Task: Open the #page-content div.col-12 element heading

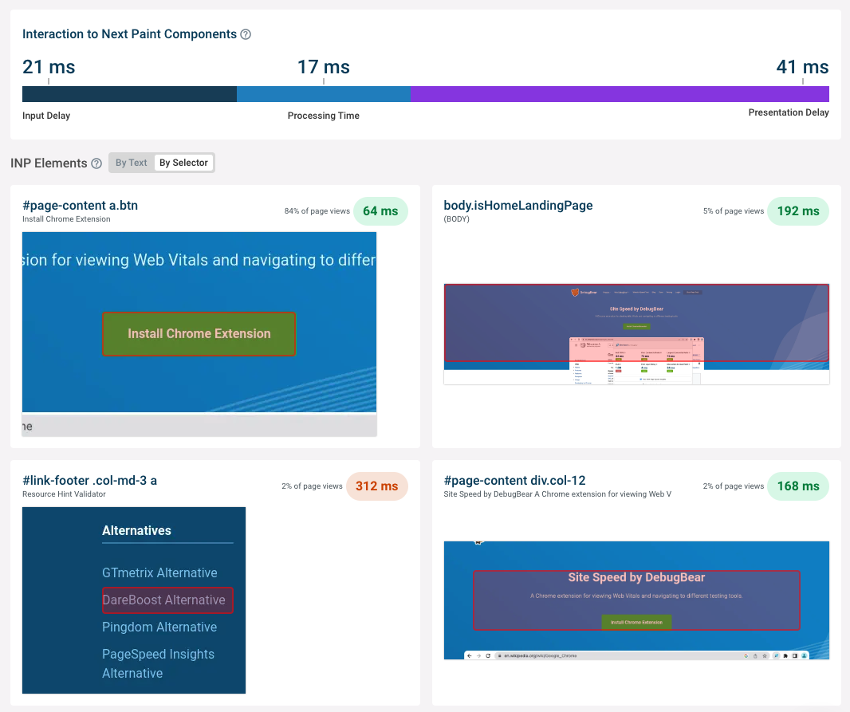Action: pyautogui.click(x=514, y=481)
